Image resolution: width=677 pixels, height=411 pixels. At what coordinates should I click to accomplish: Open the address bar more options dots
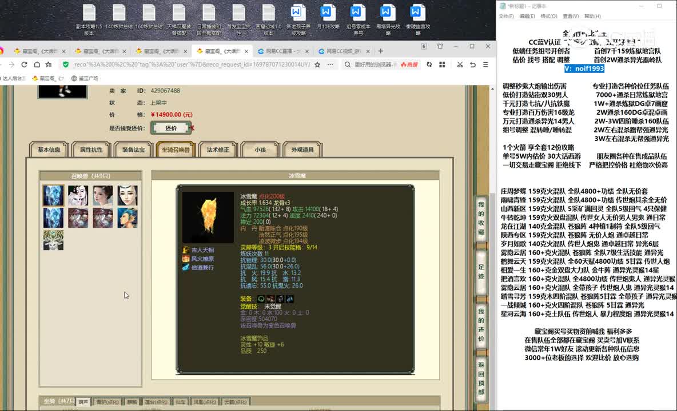pos(330,65)
